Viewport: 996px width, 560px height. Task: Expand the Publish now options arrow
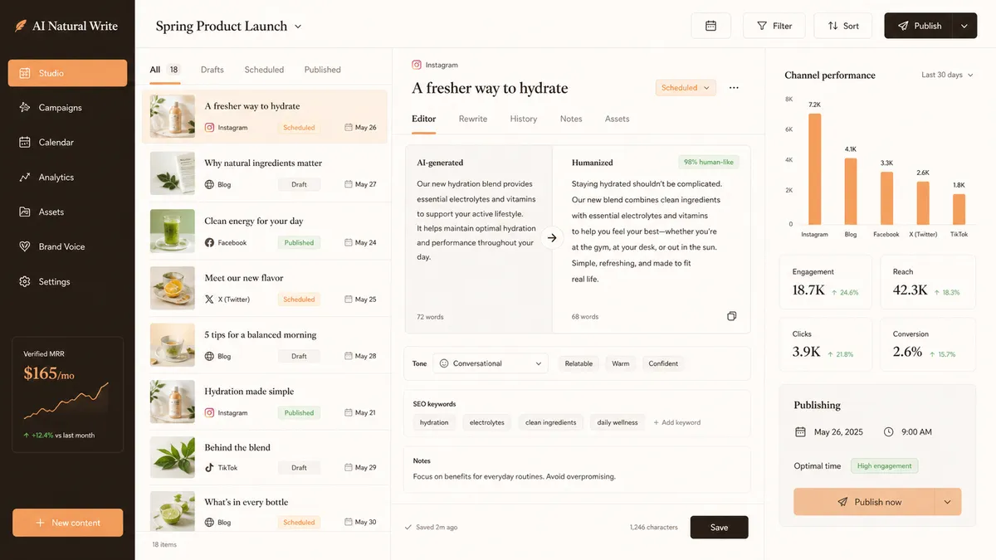948,502
